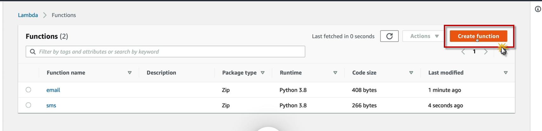Screen dimensions: 542x131
Task: Open the sms function link
Action: (x=51, y=106)
